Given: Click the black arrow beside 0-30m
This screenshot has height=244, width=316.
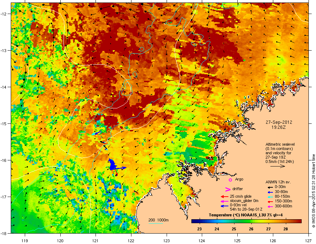Looking at the screenshot, I should (x=270, y=187).
